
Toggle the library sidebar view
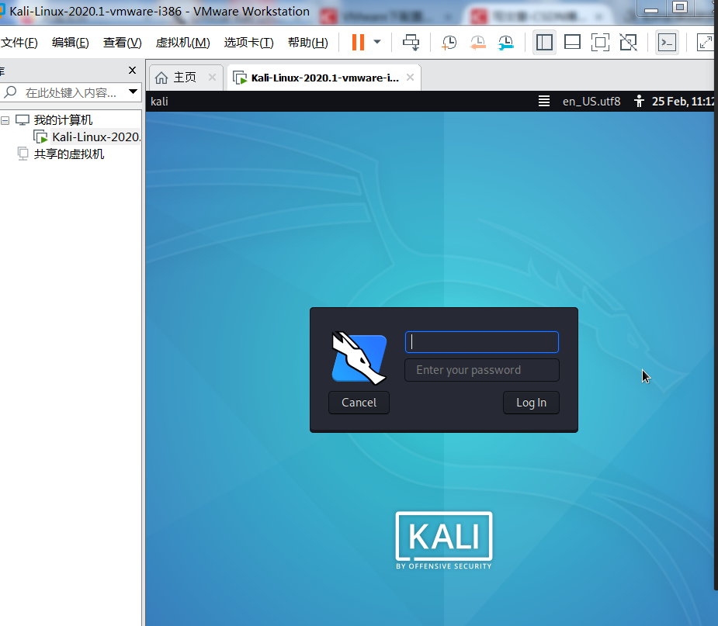(x=544, y=43)
